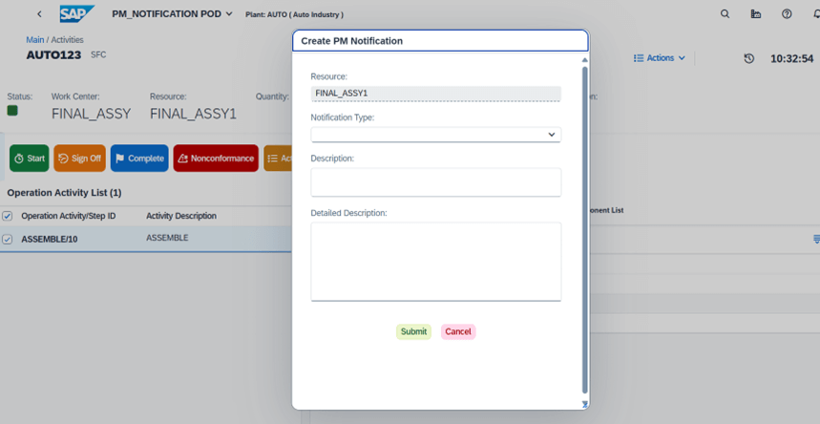Click the Create PM Notification title bar
The image size is (820, 424).
point(440,41)
